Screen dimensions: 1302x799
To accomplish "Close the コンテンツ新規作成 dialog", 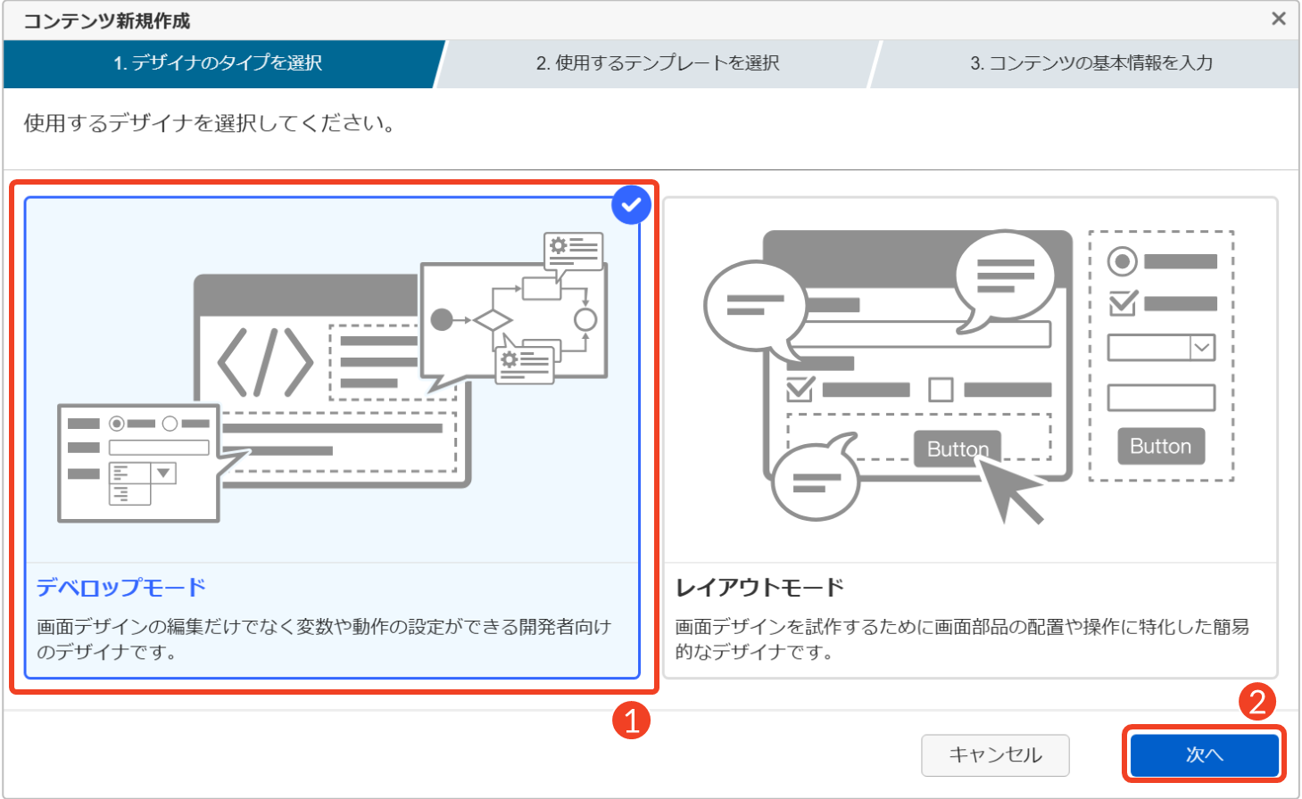I will click(1278, 19).
